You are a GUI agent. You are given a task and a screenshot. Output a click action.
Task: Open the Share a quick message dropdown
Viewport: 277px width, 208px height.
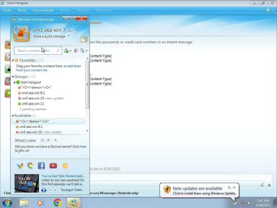(x=68, y=36)
